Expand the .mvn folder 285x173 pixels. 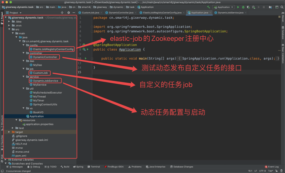(9, 25)
